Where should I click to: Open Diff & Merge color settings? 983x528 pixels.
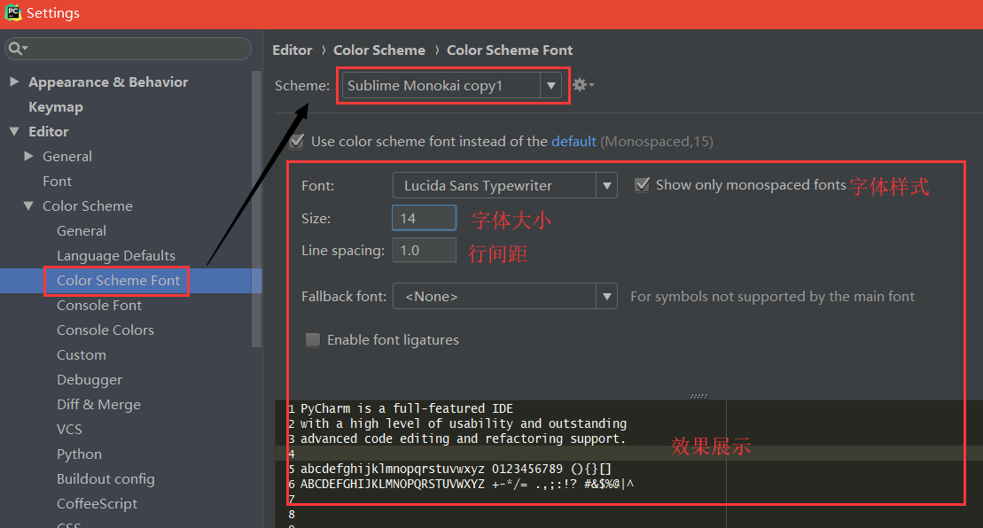point(98,405)
